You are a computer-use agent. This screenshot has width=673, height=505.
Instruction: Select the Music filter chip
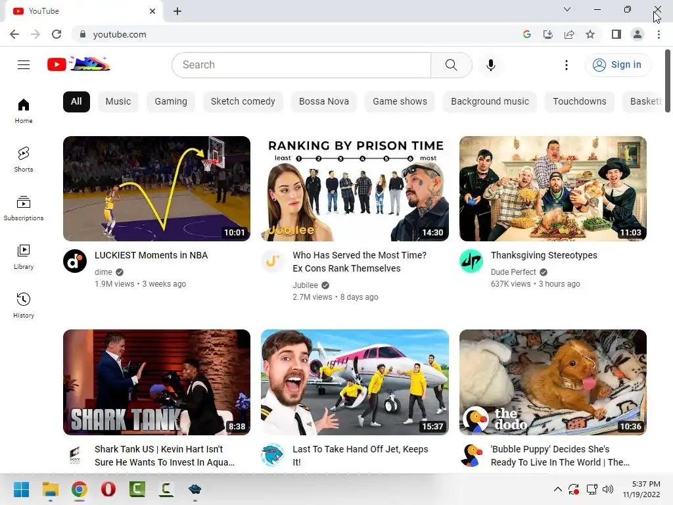point(118,102)
